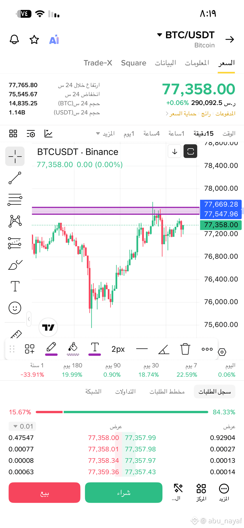Tap the red بيع sell button
244x528 pixels.
44,493
